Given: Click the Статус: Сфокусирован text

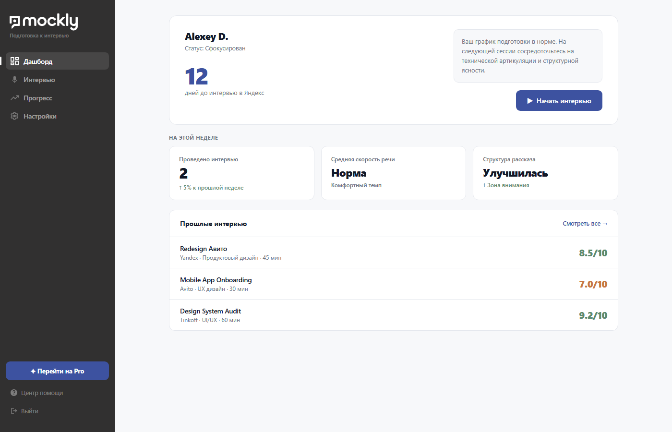Looking at the screenshot, I should 215,48.
